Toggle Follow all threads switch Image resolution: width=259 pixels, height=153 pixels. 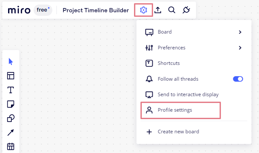[238, 79]
